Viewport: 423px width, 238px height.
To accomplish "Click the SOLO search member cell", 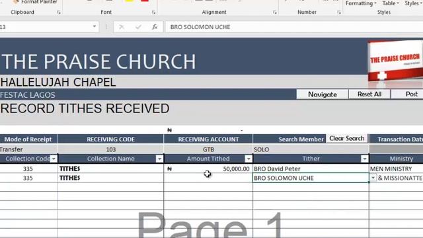I will [311, 149].
